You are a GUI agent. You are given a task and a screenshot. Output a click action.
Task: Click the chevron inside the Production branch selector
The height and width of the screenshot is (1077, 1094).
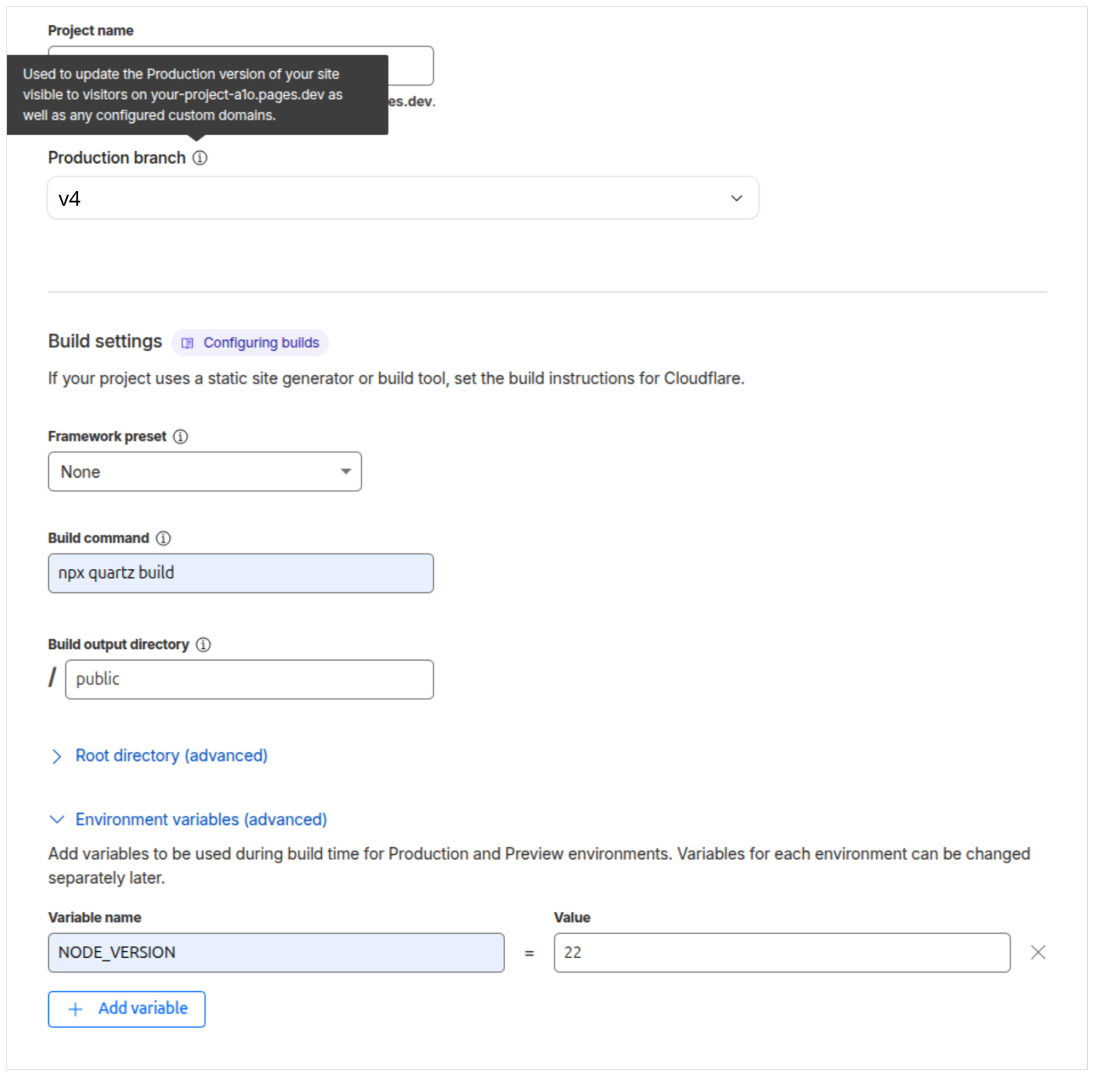pyautogui.click(x=736, y=198)
